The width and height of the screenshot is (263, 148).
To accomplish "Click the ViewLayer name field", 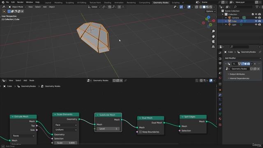I will [245, 2].
